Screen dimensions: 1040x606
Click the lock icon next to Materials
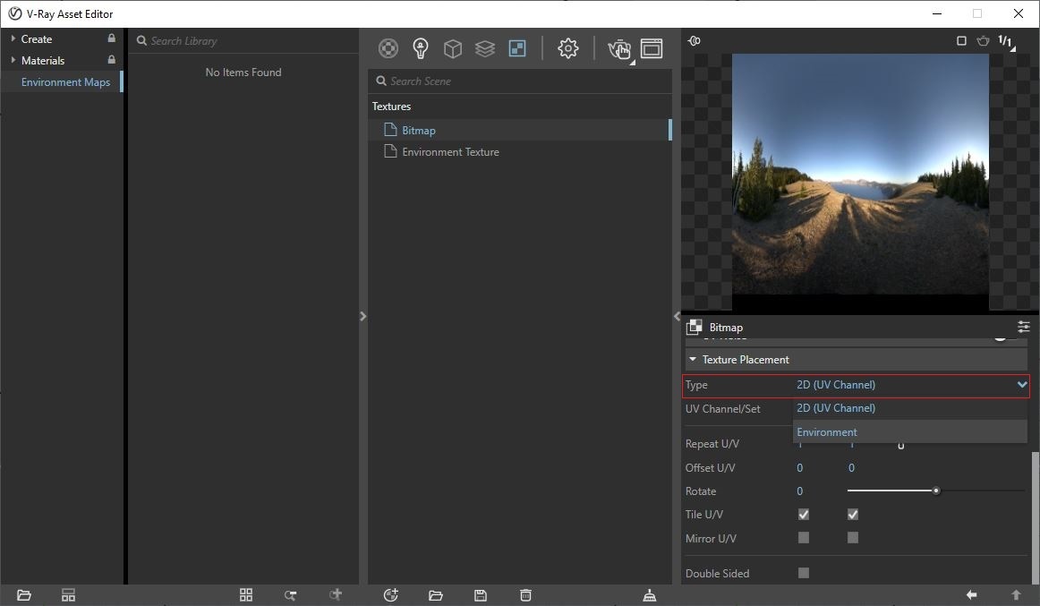[x=111, y=60]
